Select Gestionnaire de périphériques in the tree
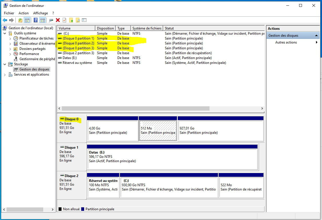This screenshot has height=220, width=322. coord(37,59)
